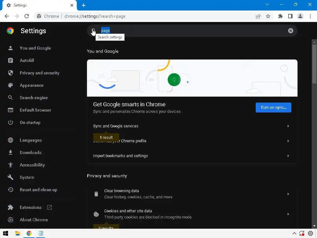Click the trash icon for Clear browsing data
This screenshot has height=238, width=317.
coord(96,194)
